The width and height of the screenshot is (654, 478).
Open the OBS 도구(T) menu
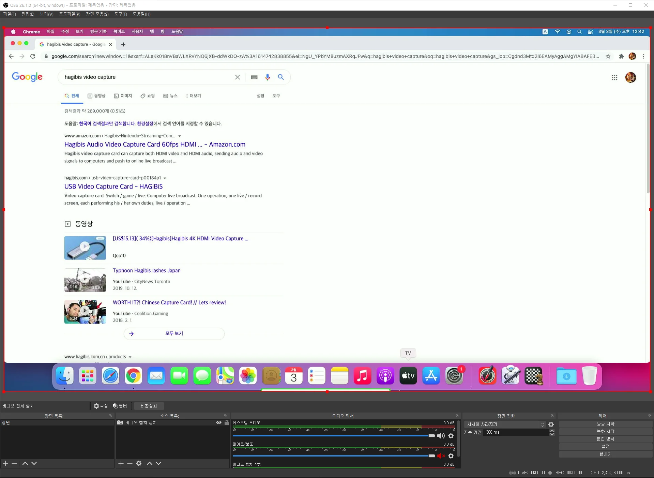point(120,14)
